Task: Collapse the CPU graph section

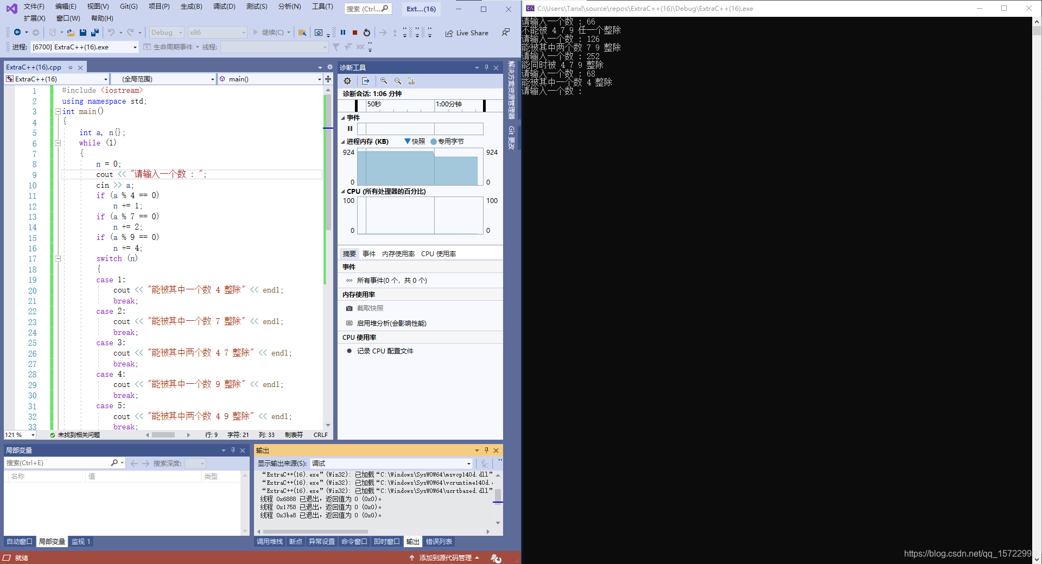Action: [343, 192]
